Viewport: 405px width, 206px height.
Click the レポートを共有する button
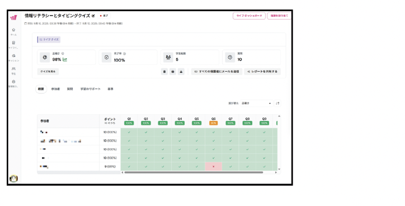(x=262, y=72)
